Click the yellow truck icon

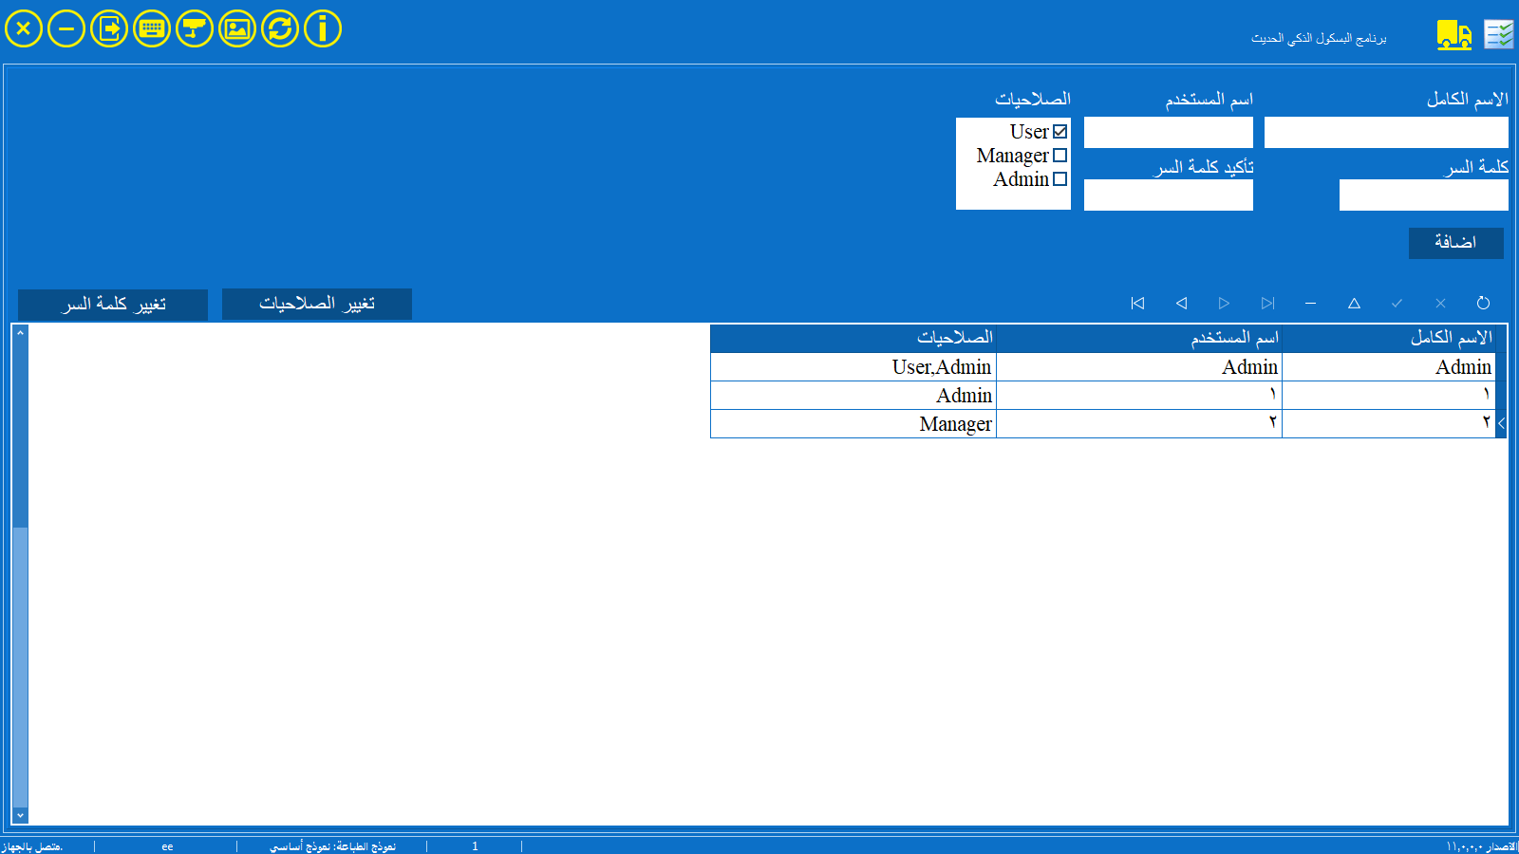click(1453, 35)
